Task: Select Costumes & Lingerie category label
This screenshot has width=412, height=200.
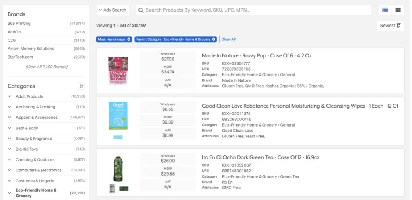Action: point(35,181)
